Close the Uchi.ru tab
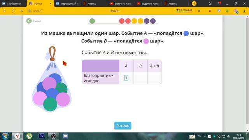The width and height of the screenshot is (249, 140). pyautogui.click(x=51, y=3)
